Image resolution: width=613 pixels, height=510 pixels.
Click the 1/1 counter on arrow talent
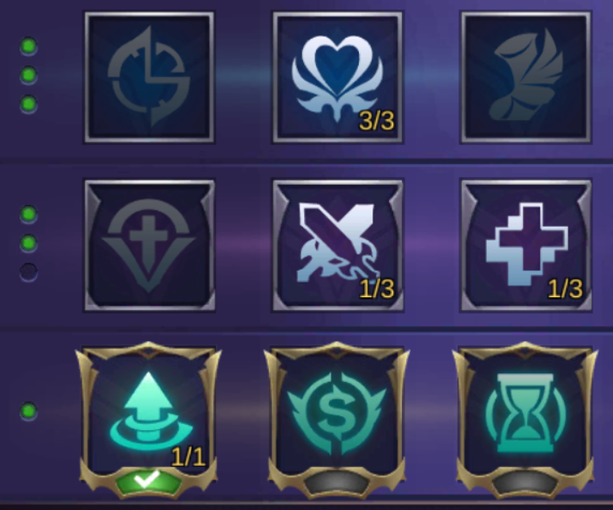(x=188, y=457)
